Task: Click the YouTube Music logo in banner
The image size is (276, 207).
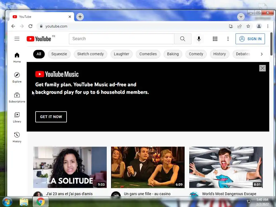Action: 57,74
